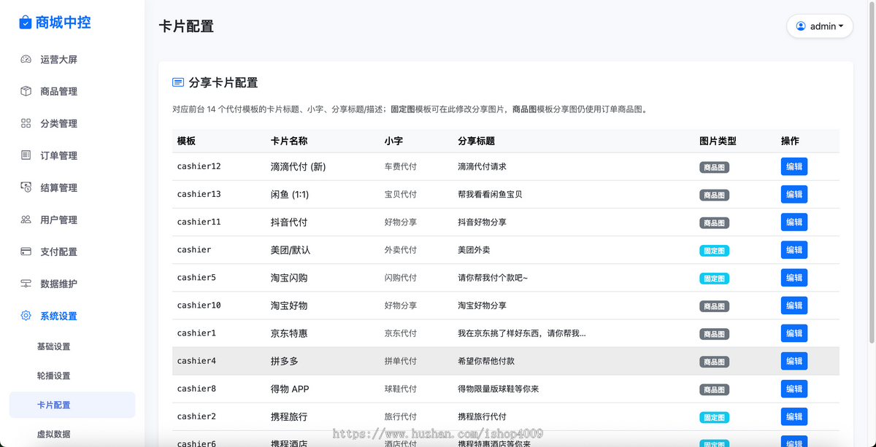Viewport: 876px width, 447px height.
Task: Click the 用户管理 people icon
Action: point(26,220)
